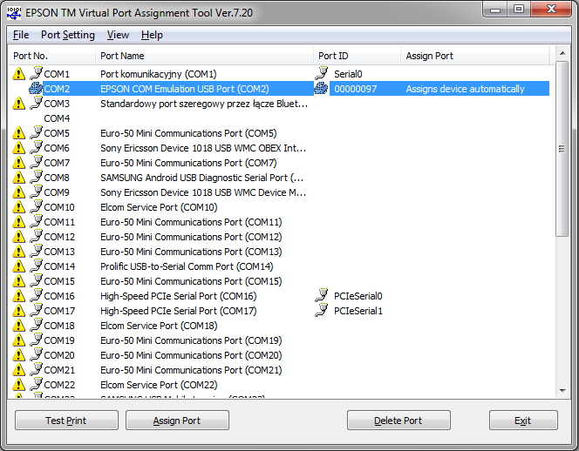Open the View menu

[x=118, y=35]
